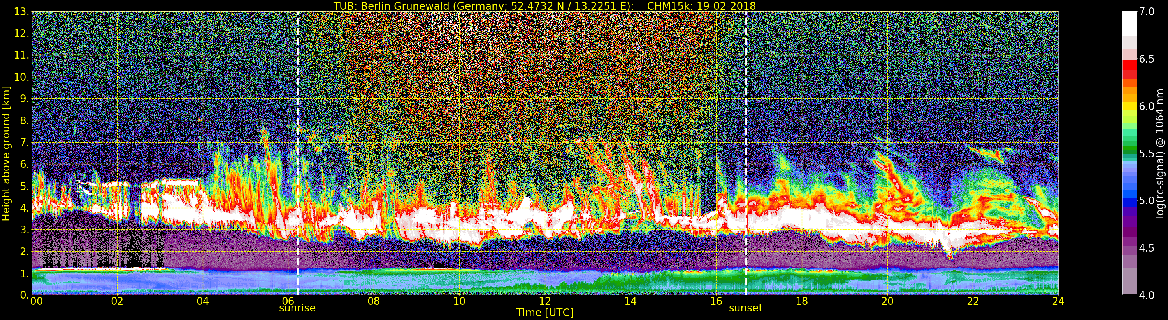Click the 'CHM15k: 19-02-2018' title text
The height and width of the screenshot is (320, 1168).
(x=701, y=6)
